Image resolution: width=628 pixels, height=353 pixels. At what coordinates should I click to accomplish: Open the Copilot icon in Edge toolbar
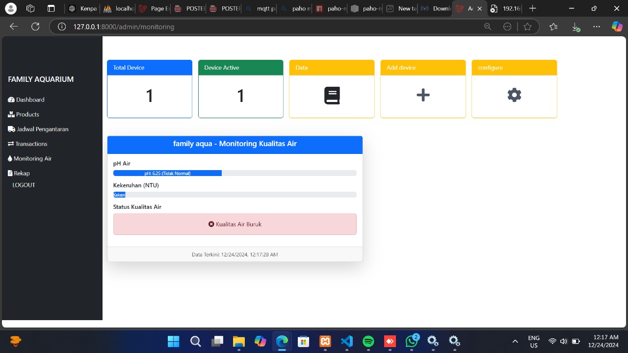coord(617,27)
